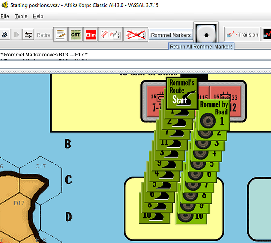The height and width of the screenshot is (243, 271).
Task: Select the Rommel's Route 10 marker
Action: [x=155, y=218]
